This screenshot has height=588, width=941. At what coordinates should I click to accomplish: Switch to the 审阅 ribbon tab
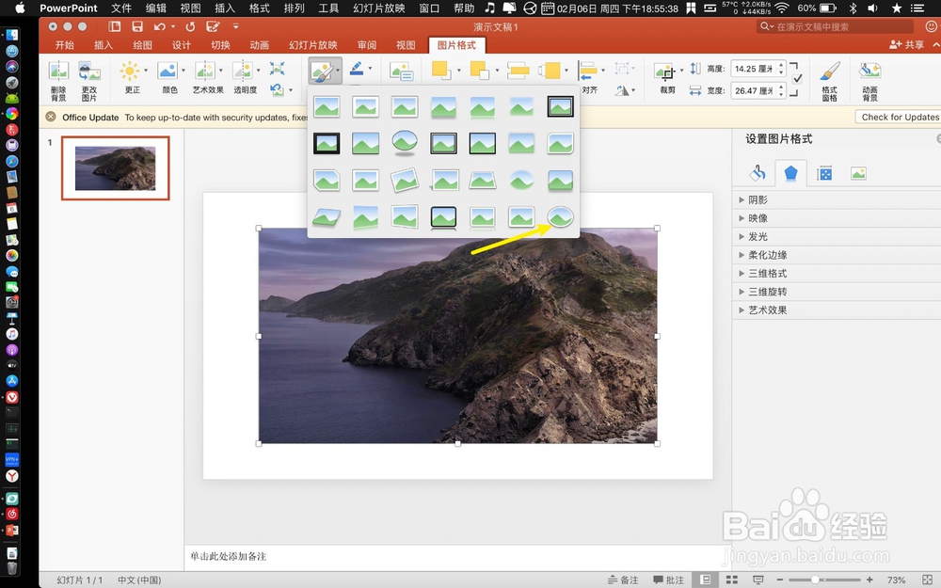[x=367, y=45]
